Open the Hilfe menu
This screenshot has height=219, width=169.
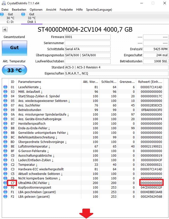click(79, 10)
